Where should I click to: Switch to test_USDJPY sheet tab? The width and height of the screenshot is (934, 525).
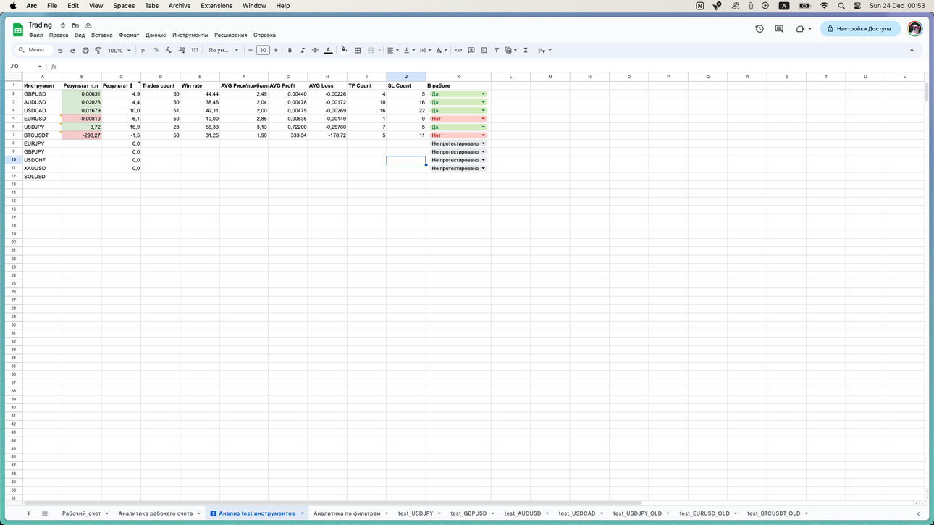pyautogui.click(x=416, y=513)
